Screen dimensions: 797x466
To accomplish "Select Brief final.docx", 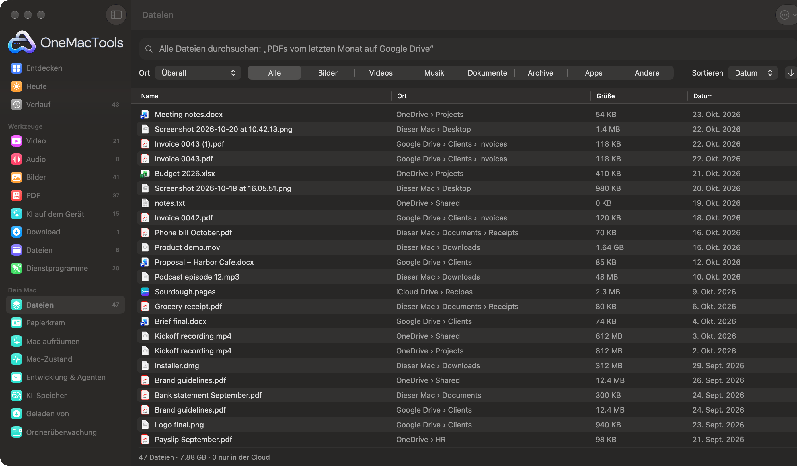I will (x=467, y=321).
